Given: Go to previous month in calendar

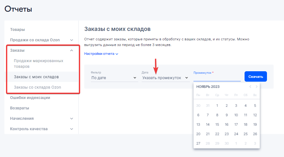Looking at the screenshot, I should 250,87.
